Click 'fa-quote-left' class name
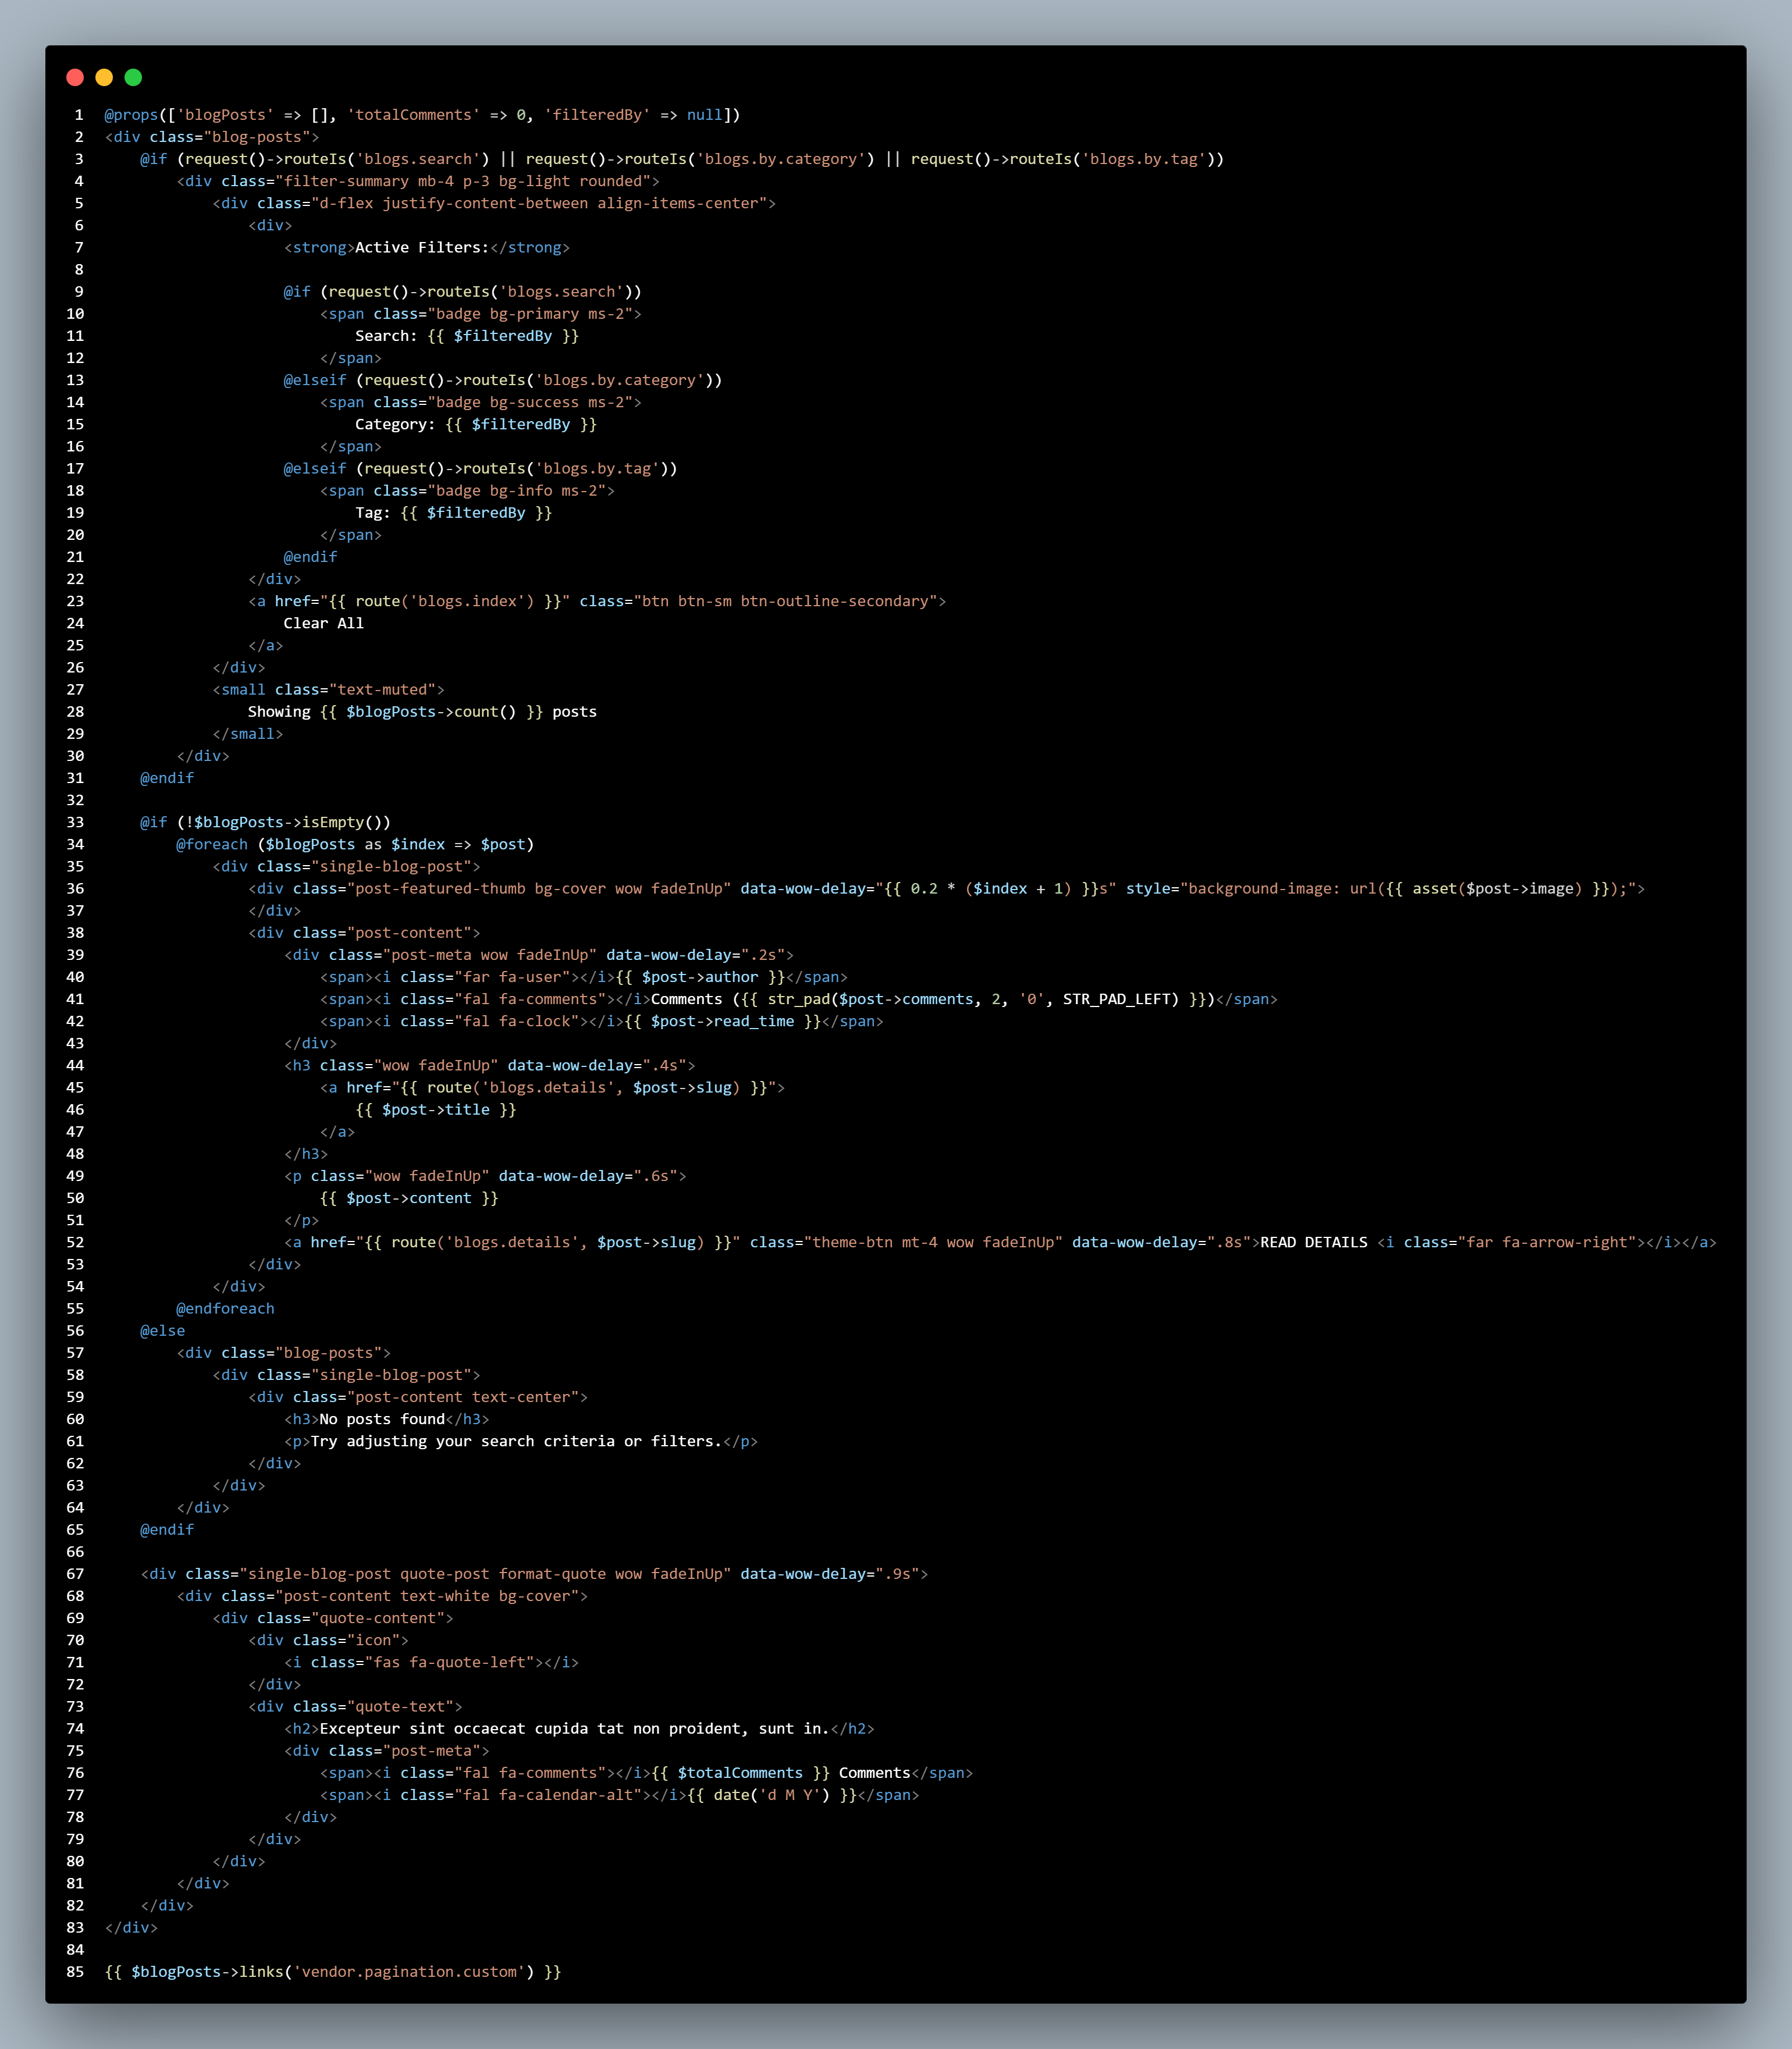The image size is (1792, 2049). 470,1662
